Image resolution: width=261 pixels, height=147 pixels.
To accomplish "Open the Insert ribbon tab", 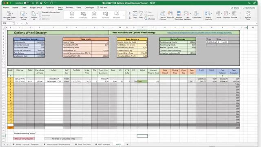I will (x=15, y=8).
